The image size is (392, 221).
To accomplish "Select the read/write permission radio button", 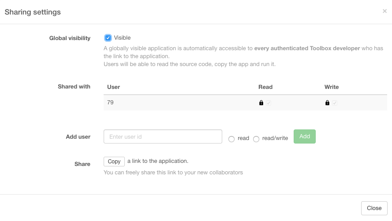I will click(x=256, y=139).
